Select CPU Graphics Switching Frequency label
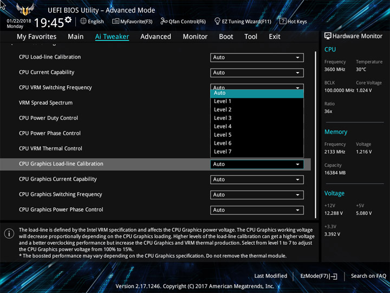 click(x=61, y=194)
